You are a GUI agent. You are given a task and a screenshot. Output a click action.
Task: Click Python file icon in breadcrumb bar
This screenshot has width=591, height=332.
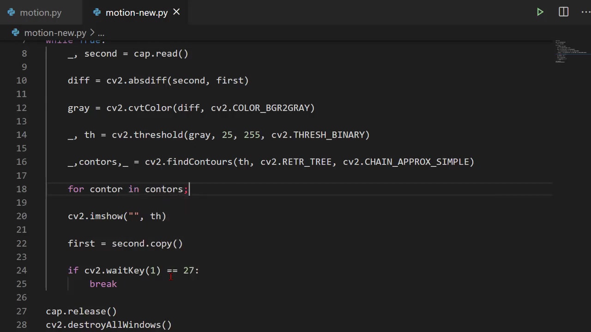click(16, 33)
